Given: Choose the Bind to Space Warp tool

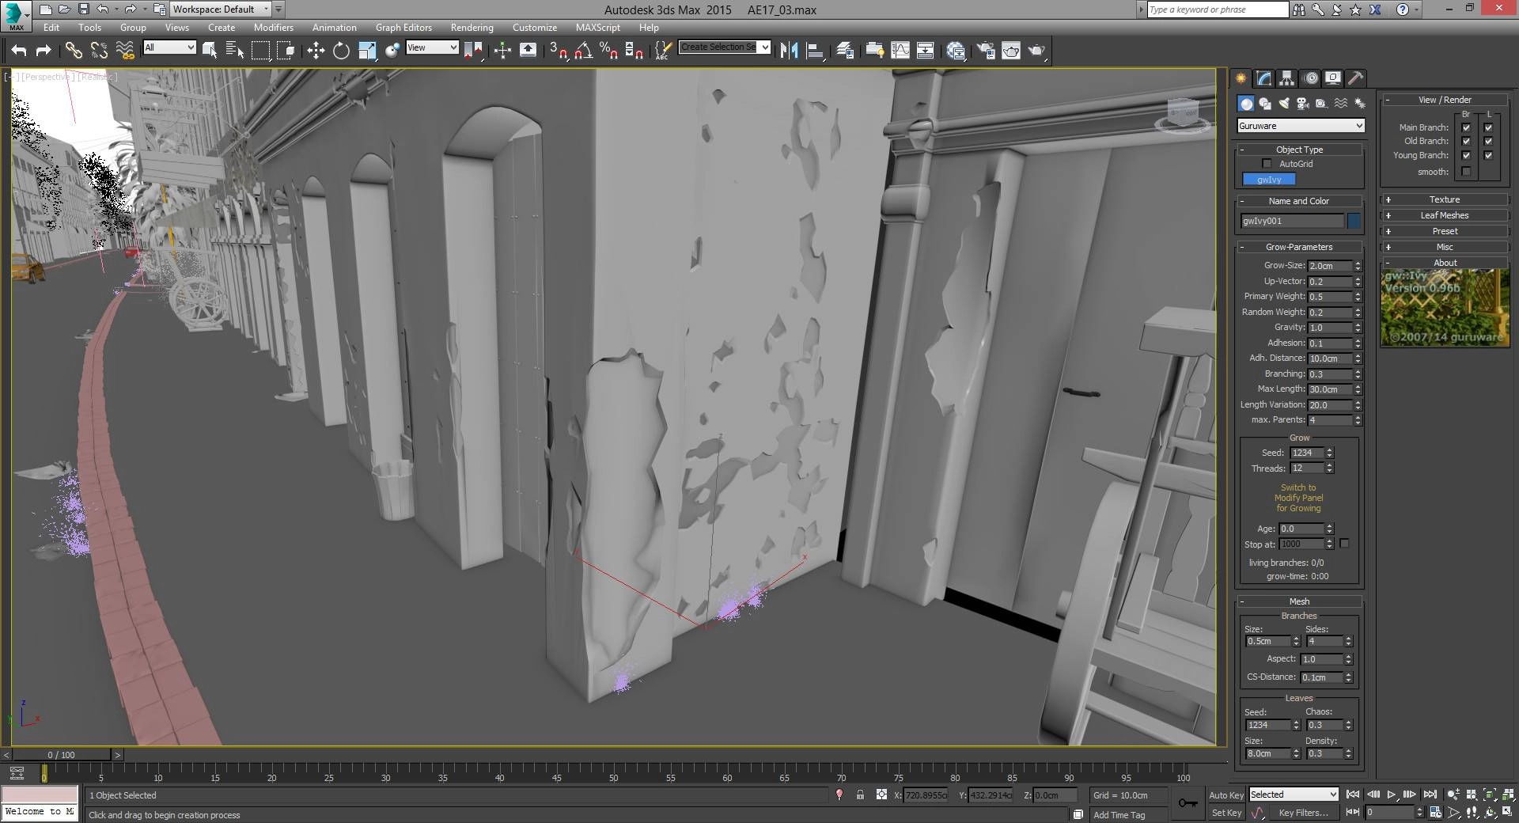Looking at the screenshot, I should click(125, 51).
